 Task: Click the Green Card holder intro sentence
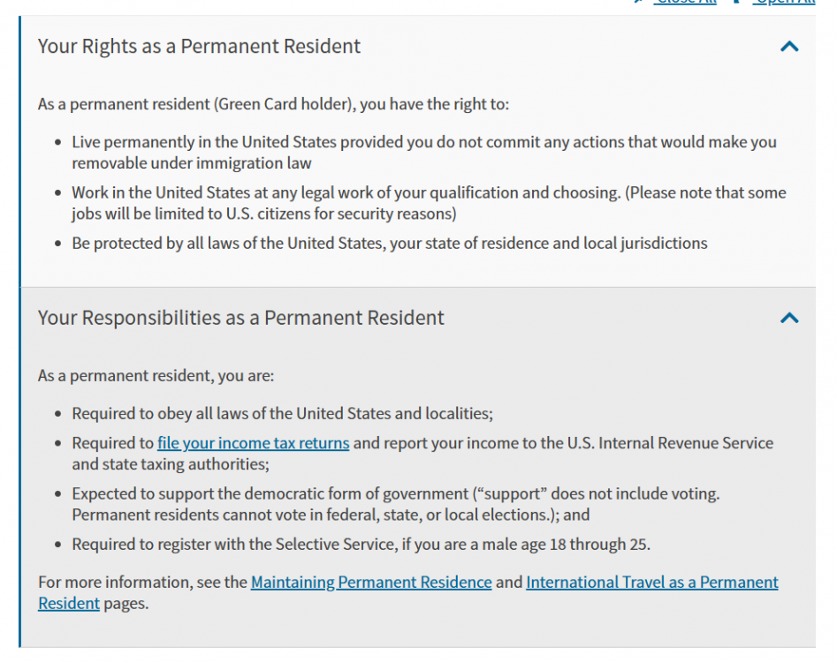[273, 104]
